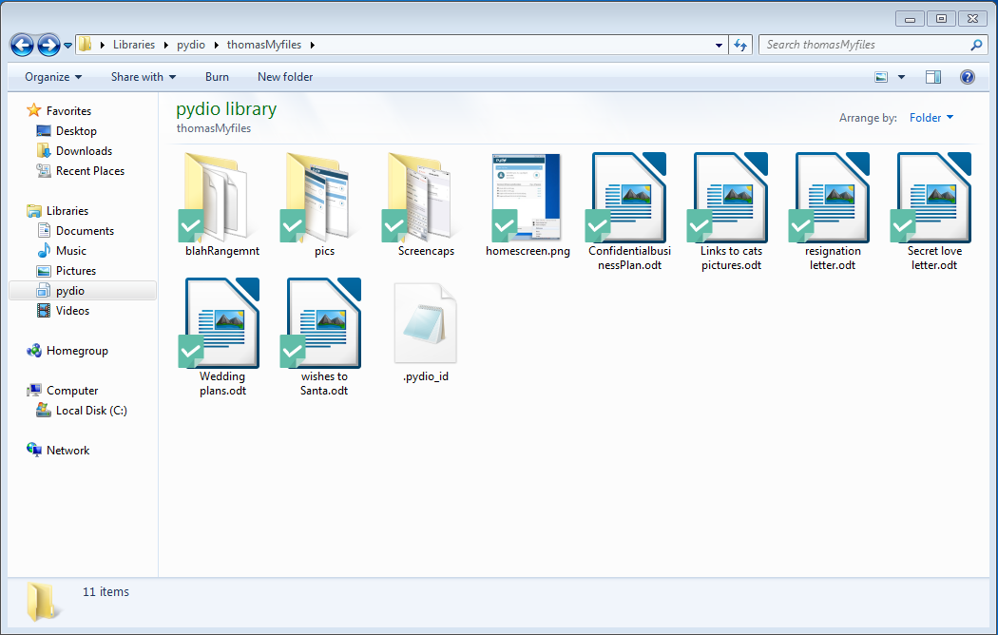Image resolution: width=998 pixels, height=635 pixels.
Task: Select the wishes to Santa.odt icon
Action: [x=322, y=323]
